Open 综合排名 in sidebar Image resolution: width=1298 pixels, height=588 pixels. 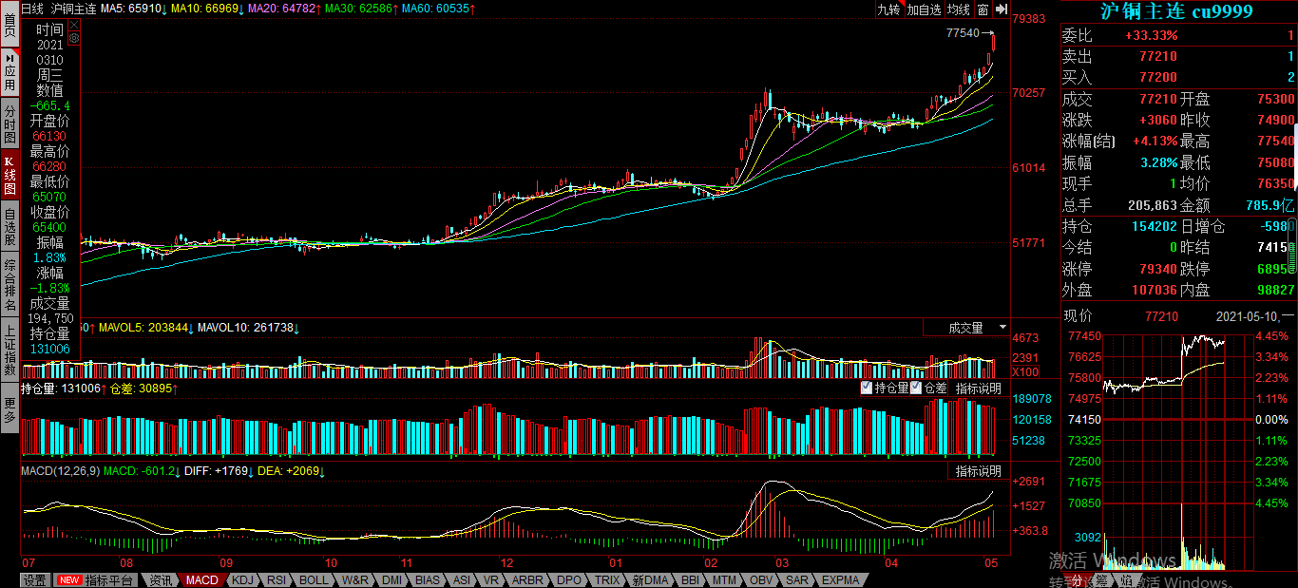point(10,284)
